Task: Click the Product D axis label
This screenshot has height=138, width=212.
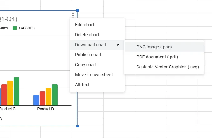Action: (46, 109)
